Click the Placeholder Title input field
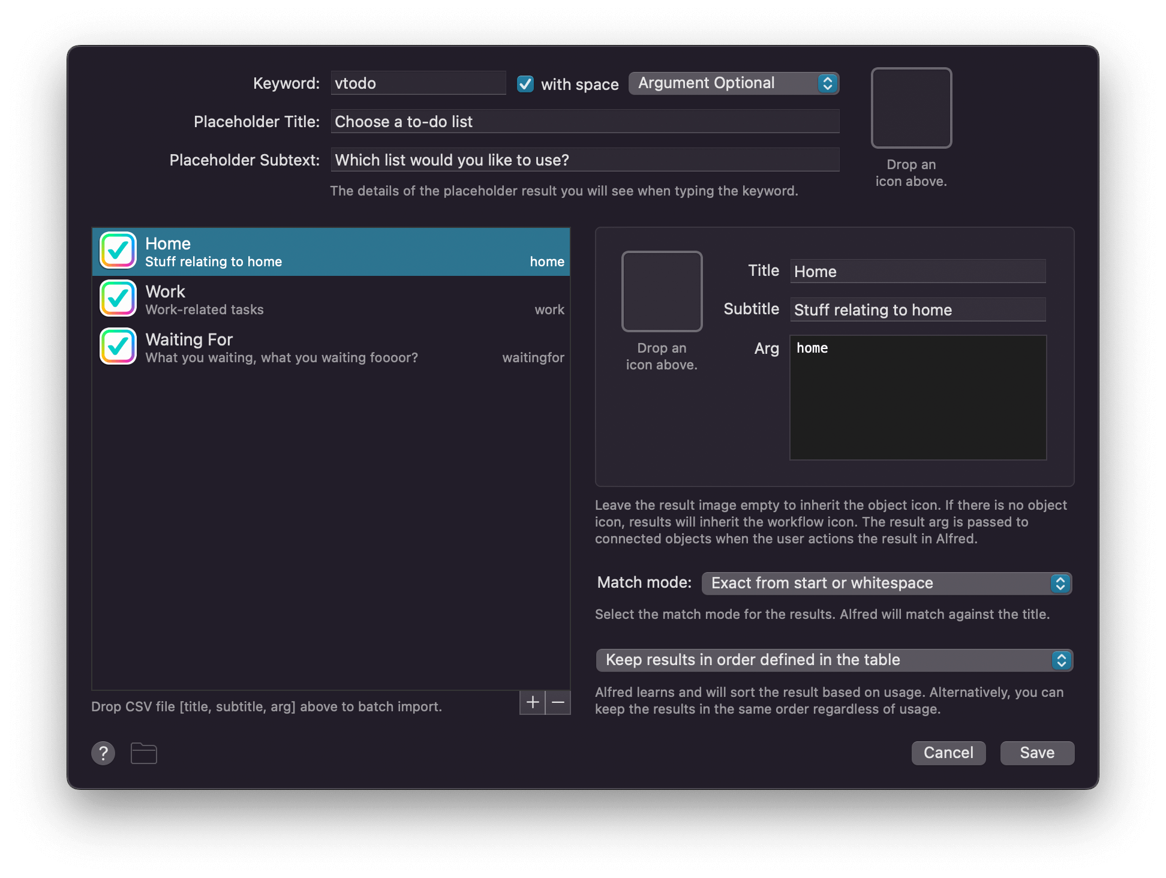This screenshot has width=1166, height=878. pyautogui.click(x=586, y=121)
